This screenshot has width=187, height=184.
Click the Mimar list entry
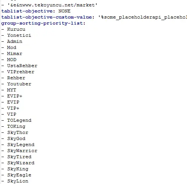tap(15, 53)
